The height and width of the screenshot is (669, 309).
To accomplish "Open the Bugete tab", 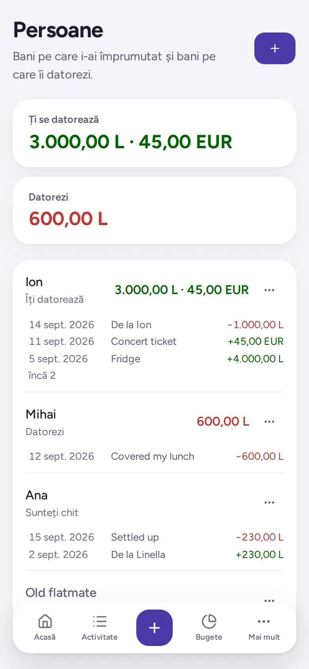I will (x=209, y=628).
